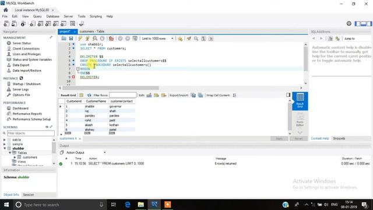Open find panel magnifier icon in editor
Screen dimensions: 373x210
click(x=196, y=38)
